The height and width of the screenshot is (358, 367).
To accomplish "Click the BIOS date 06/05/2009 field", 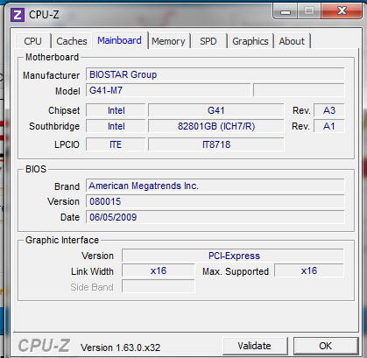I will click(215, 217).
